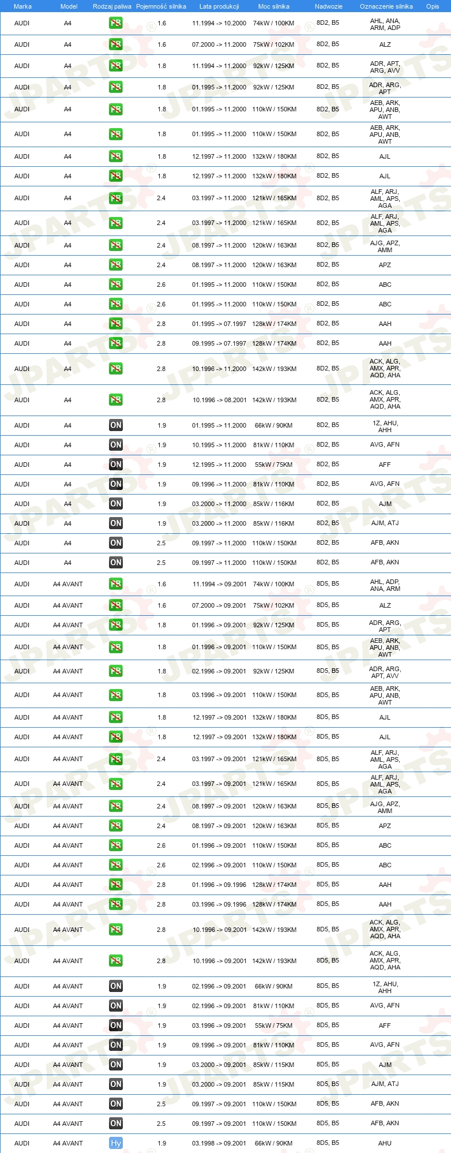451x1153 pixels.
Task: Click the Model column header
Action: [x=69, y=6]
